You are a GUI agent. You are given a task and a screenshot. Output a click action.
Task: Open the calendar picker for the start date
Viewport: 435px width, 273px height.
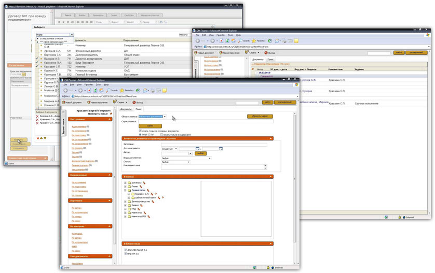(x=198, y=149)
